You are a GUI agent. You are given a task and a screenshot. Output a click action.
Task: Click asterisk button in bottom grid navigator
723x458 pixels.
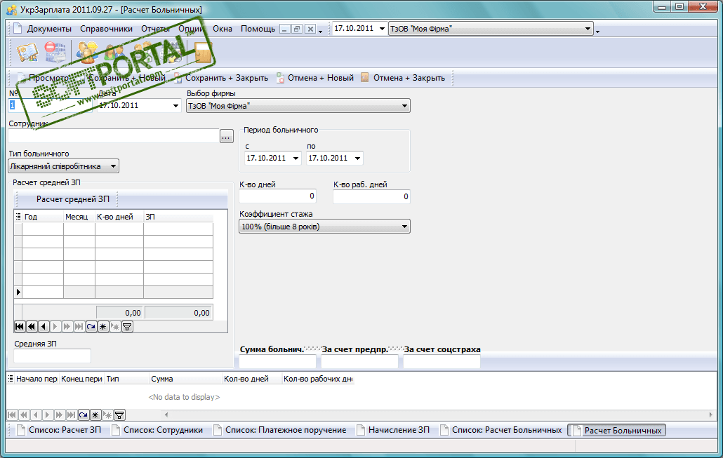tap(95, 415)
